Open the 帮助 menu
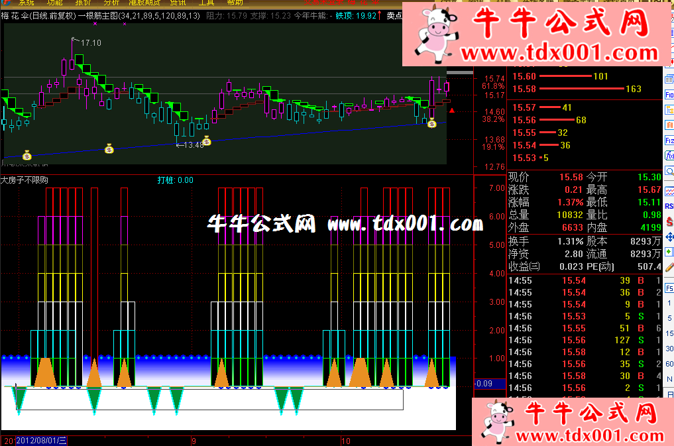The height and width of the screenshot is (446, 674). (235, 3)
